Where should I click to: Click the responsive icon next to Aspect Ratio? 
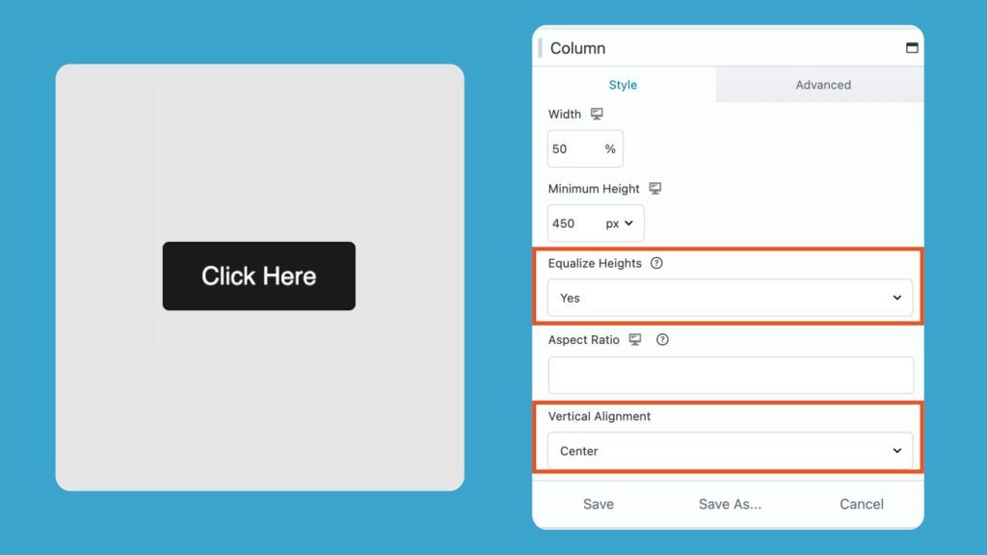tap(633, 339)
